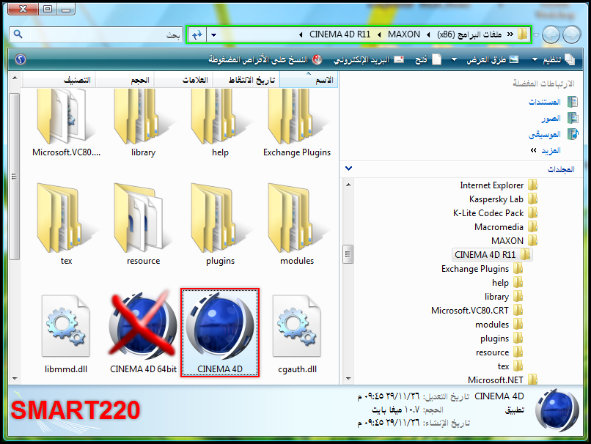The image size is (591, 444).
Task: Click the CINEMA 4D R11 breadcrumb arrow
Action: 301,34
